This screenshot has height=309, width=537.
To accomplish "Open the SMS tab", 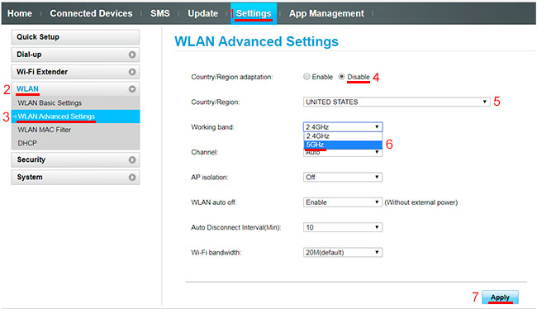I will click(160, 13).
